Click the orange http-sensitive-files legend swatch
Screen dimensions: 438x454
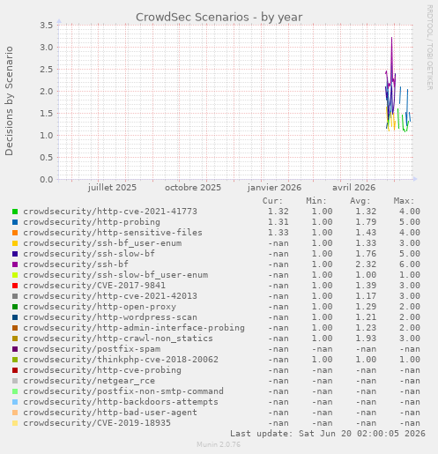point(15,233)
